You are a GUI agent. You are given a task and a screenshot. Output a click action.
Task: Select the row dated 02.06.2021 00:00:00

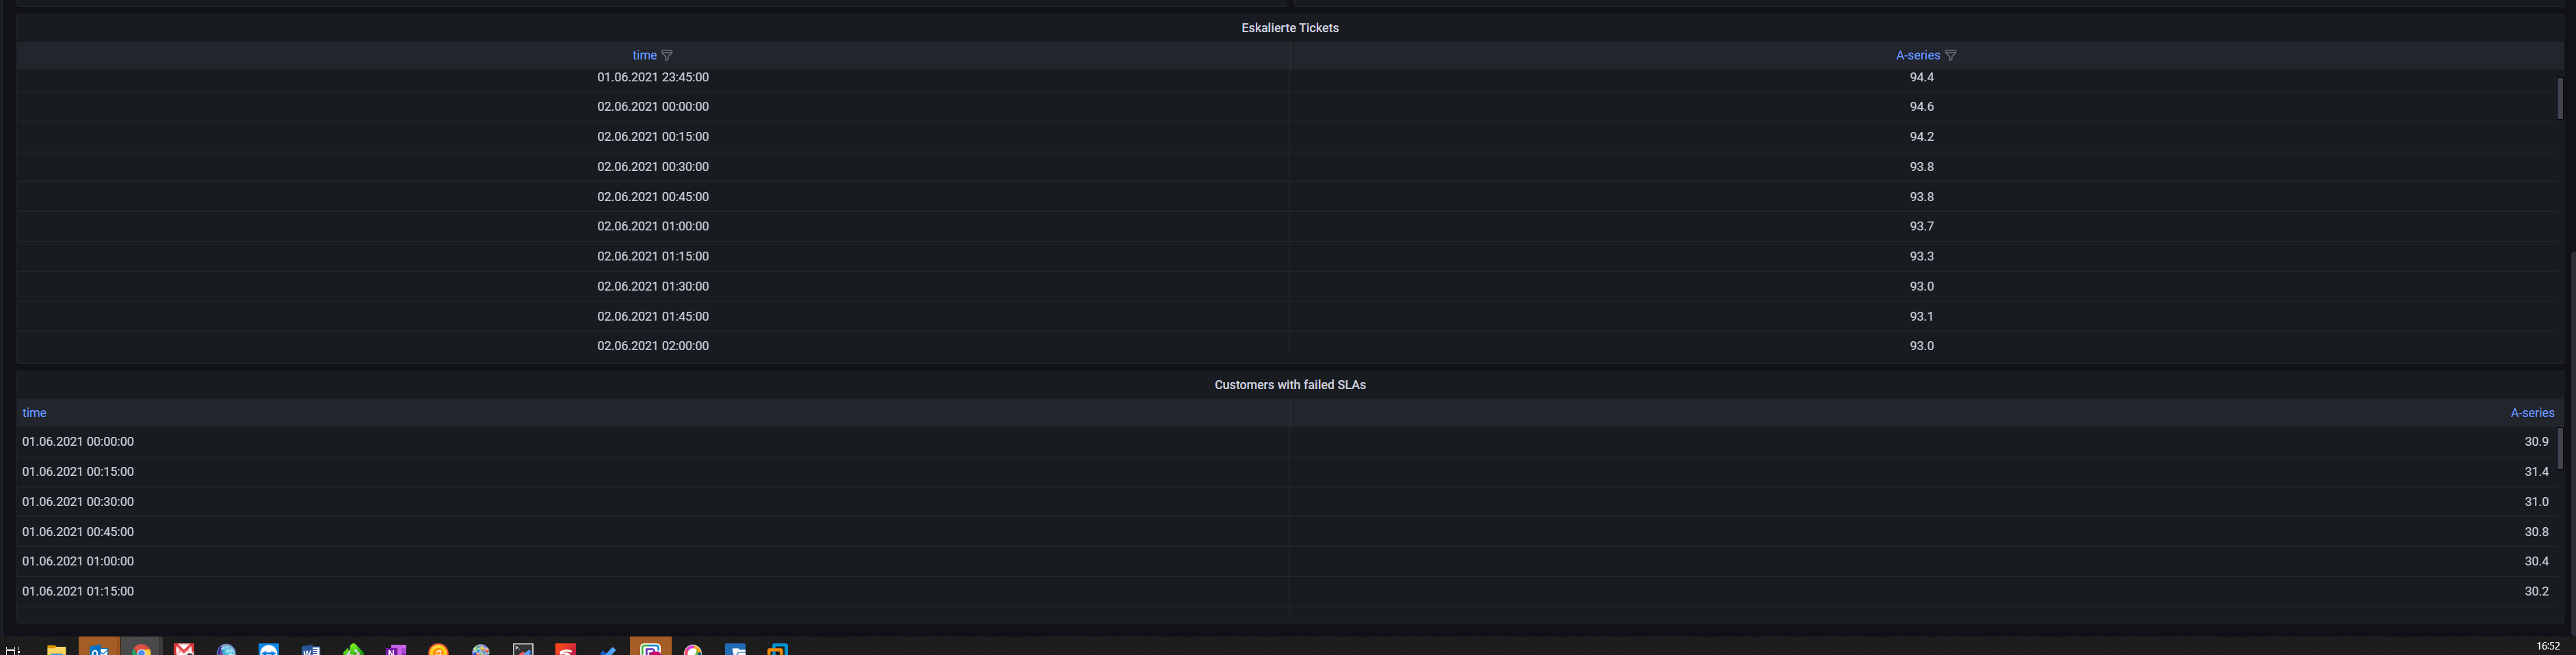tap(653, 106)
